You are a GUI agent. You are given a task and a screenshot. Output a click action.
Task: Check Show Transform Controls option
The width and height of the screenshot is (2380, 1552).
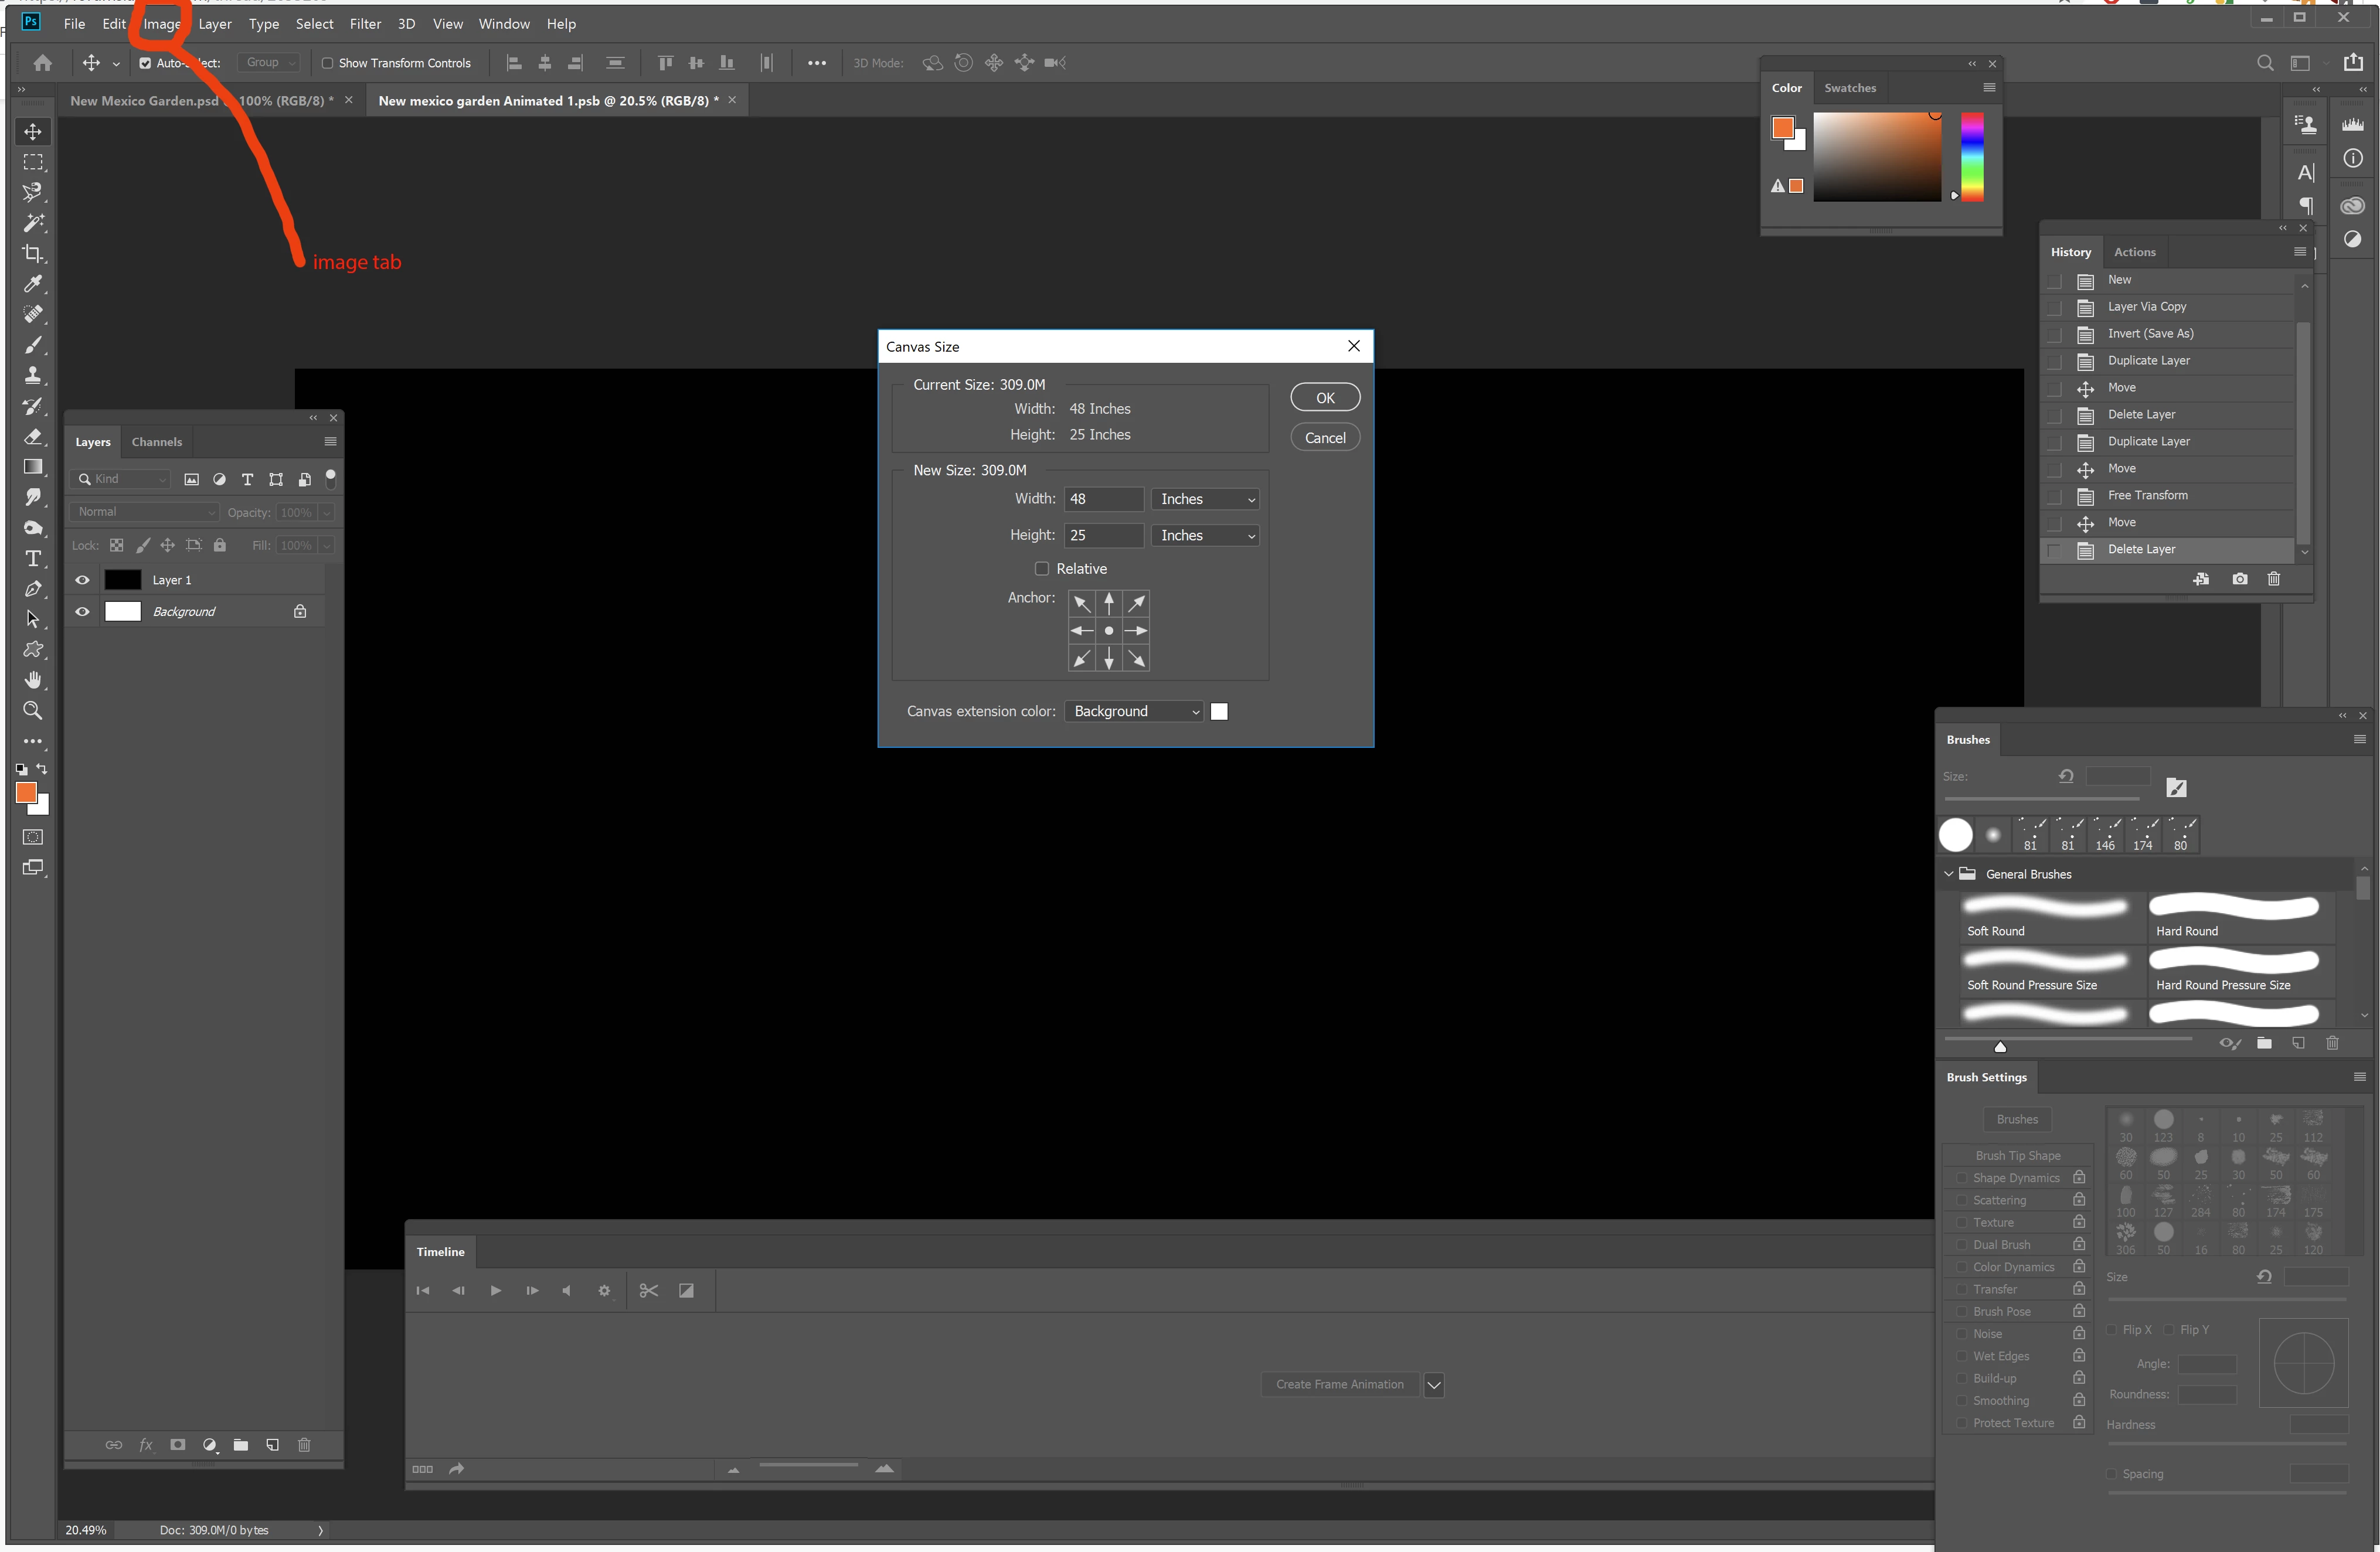click(327, 63)
